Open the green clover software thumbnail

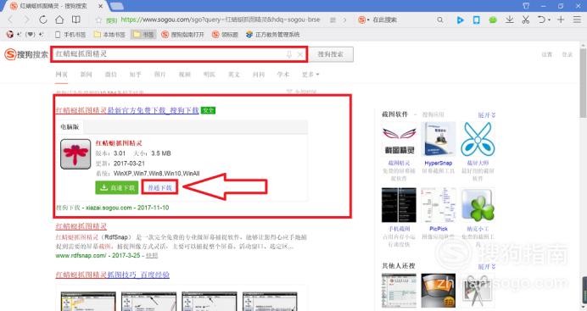click(x=478, y=205)
